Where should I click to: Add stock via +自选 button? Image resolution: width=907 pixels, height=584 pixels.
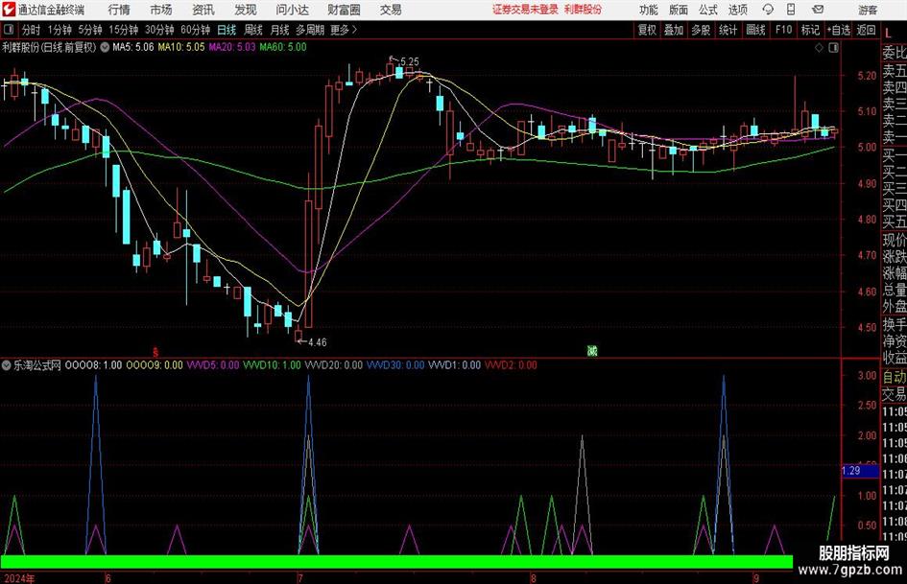pos(838,30)
